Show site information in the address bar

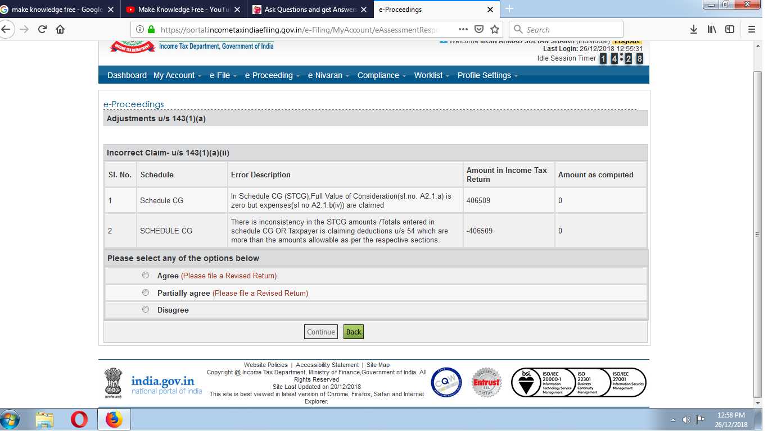(139, 30)
